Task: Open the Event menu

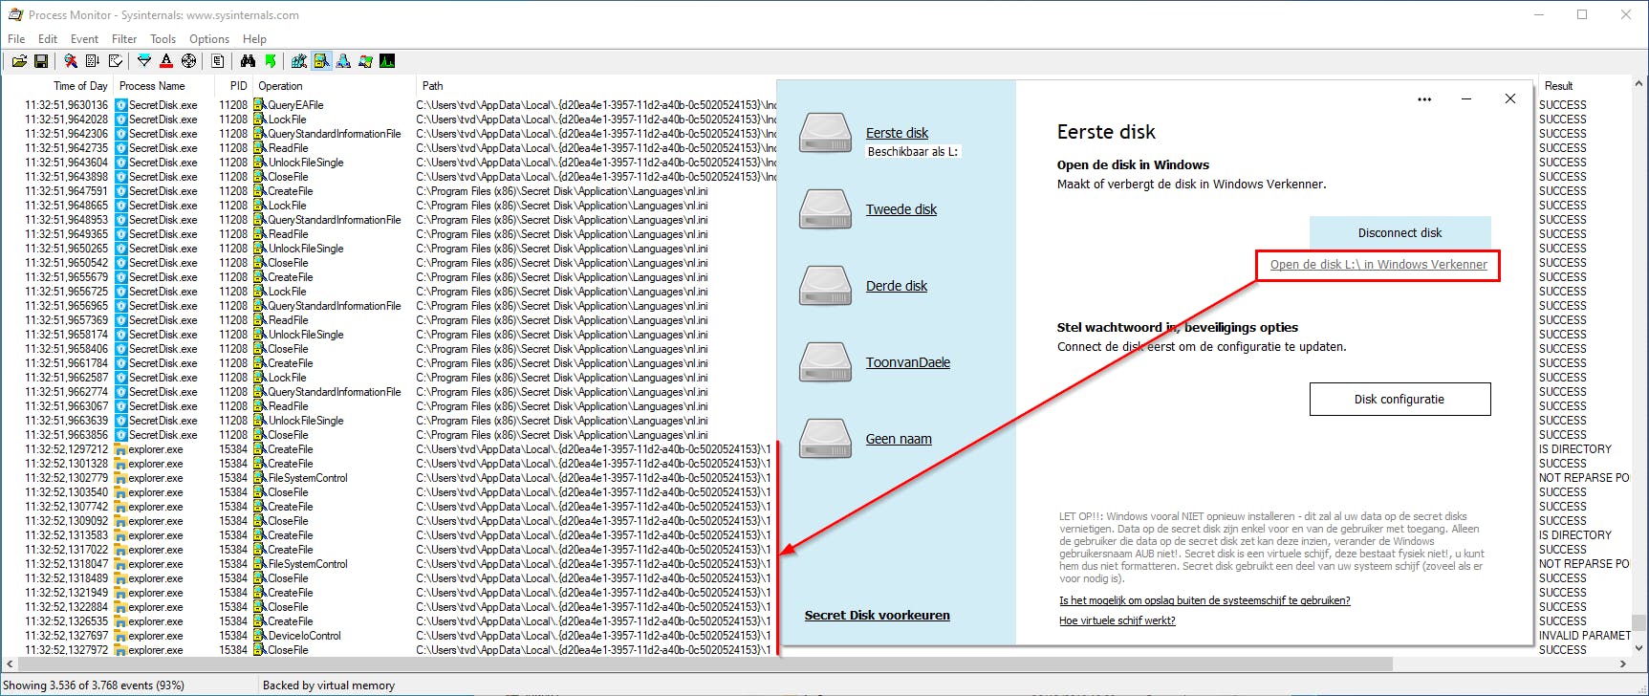Action: pos(84,39)
